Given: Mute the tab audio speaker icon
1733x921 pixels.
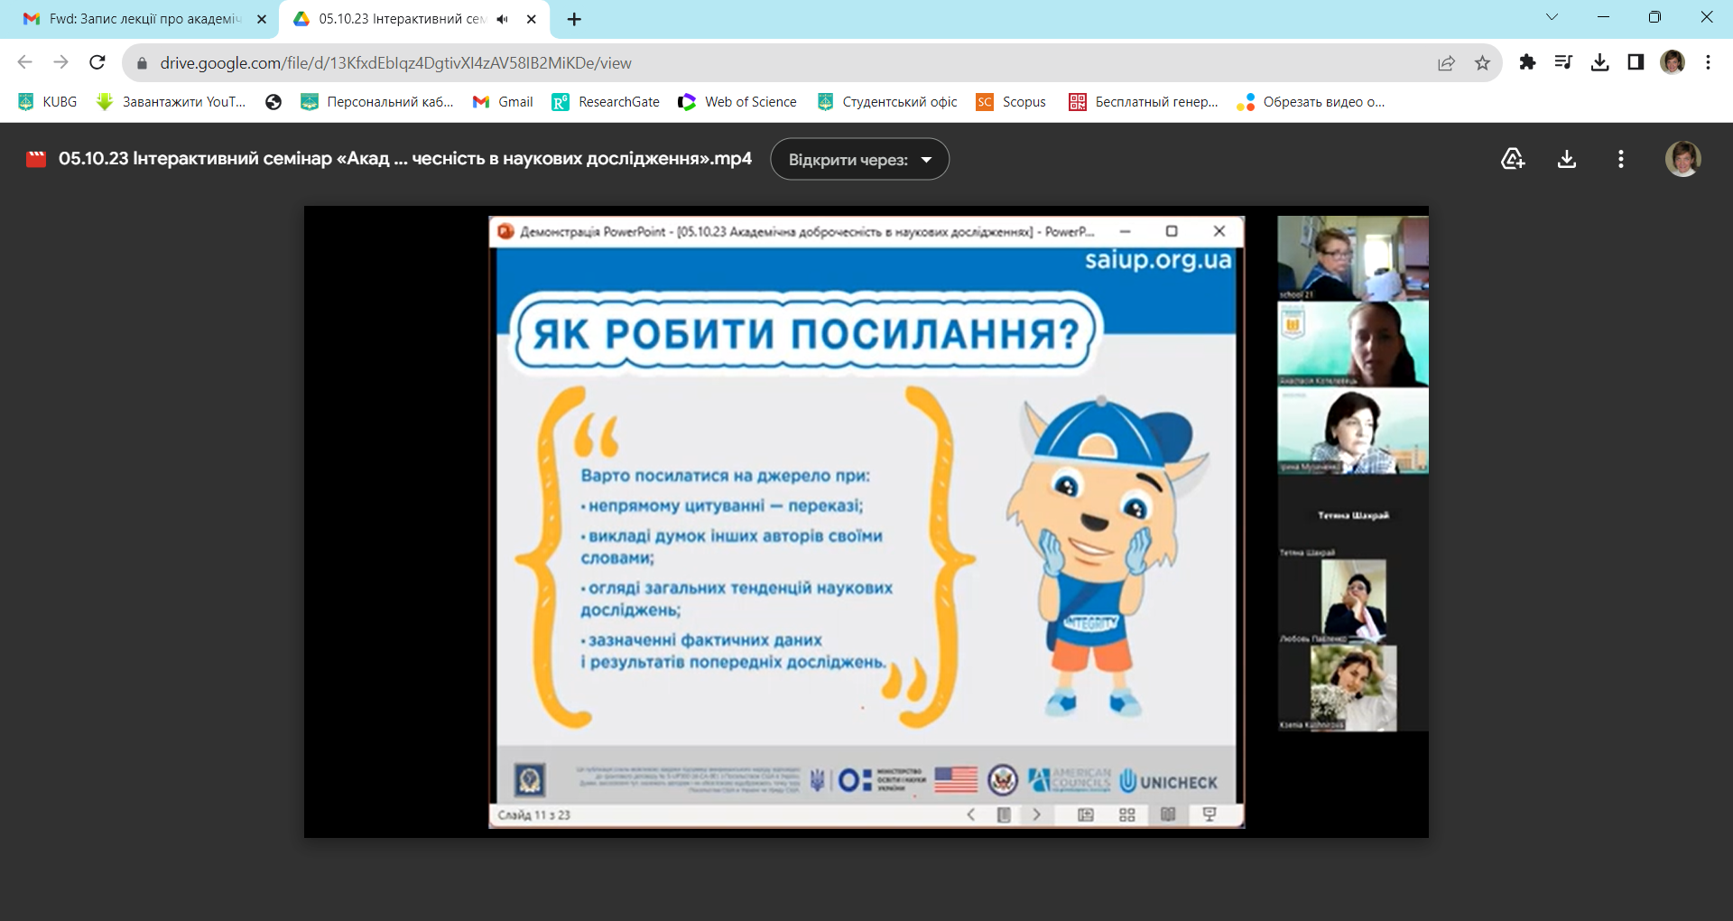Looking at the screenshot, I should click(503, 18).
